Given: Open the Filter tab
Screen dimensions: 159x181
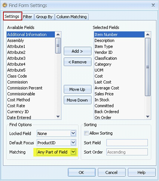Looking at the screenshot, I should point(27,17).
